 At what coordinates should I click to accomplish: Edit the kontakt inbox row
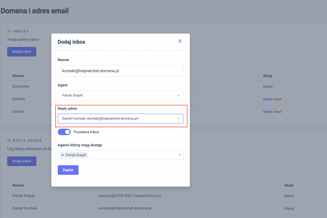(268, 99)
